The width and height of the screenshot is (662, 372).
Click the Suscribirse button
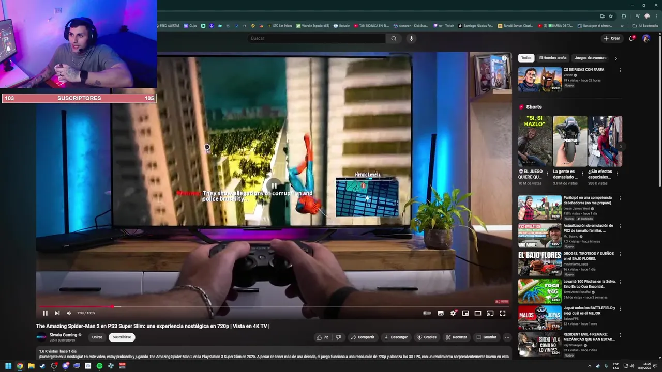(122, 337)
